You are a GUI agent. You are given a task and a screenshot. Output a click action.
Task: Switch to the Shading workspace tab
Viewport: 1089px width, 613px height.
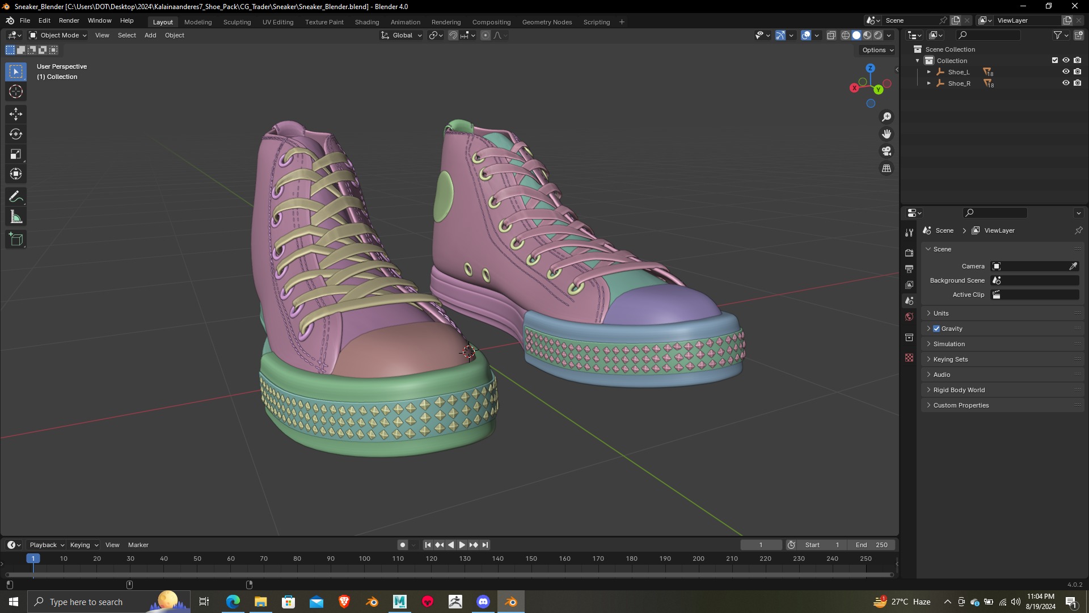367,22
